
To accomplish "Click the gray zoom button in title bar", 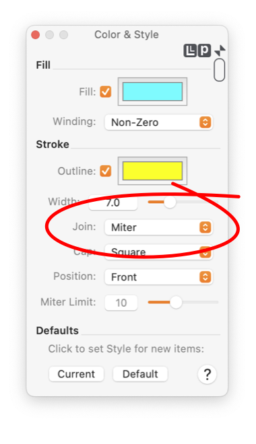I will coord(64,35).
